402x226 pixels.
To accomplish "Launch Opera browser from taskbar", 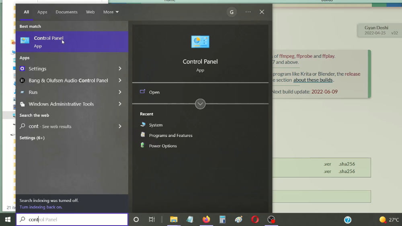I will [255, 219].
